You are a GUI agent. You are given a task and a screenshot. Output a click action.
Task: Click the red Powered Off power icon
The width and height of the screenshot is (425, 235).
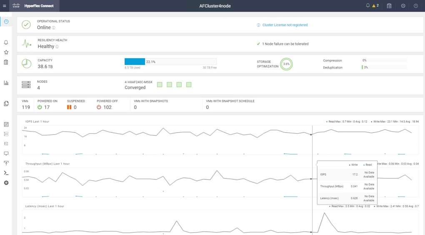pyautogui.click(x=99, y=107)
